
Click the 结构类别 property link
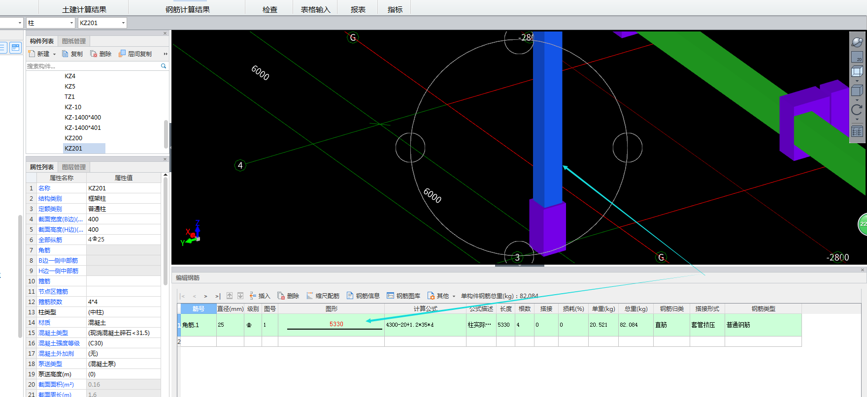pyautogui.click(x=50, y=199)
